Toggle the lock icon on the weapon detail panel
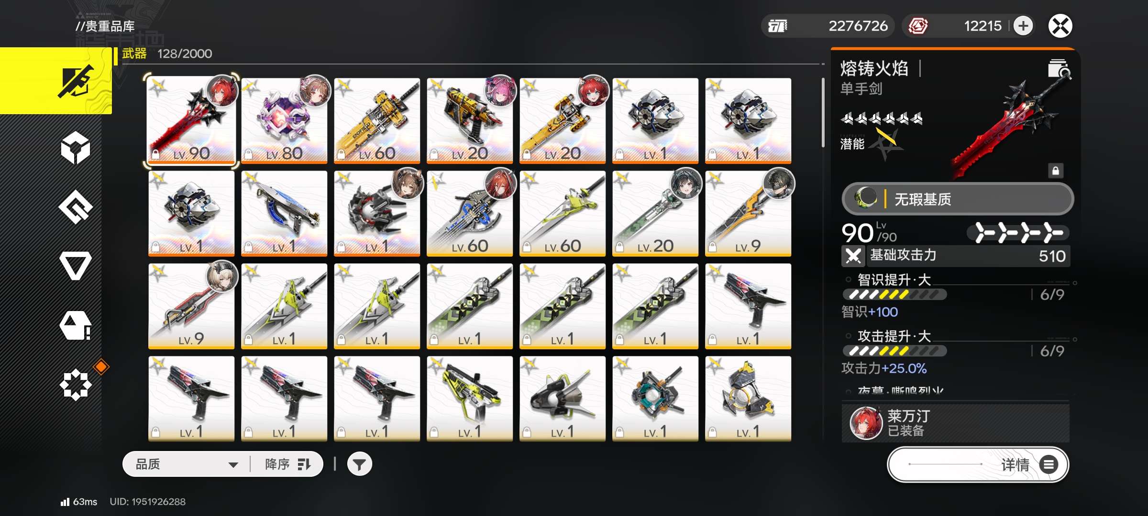Image resolution: width=1148 pixels, height=516 pixels. 1055,171
